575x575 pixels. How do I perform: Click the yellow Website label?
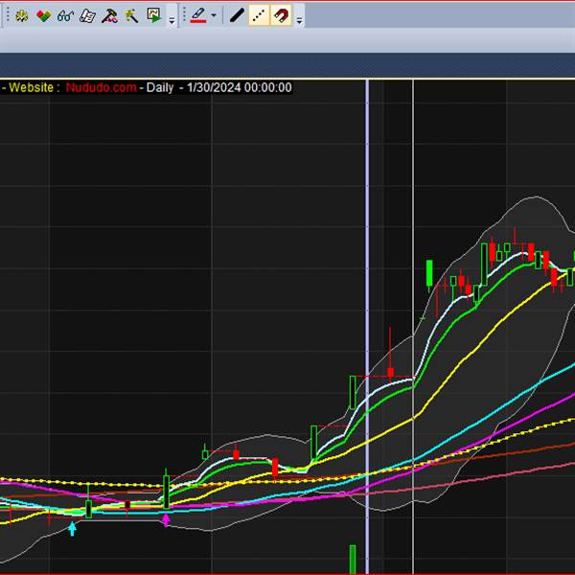coord(34,87)
